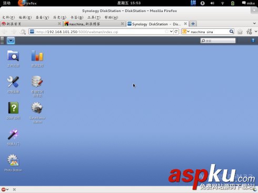Open the DSM notification alert icon
This screenshot has width=258, height=193.
pos(253,40)
